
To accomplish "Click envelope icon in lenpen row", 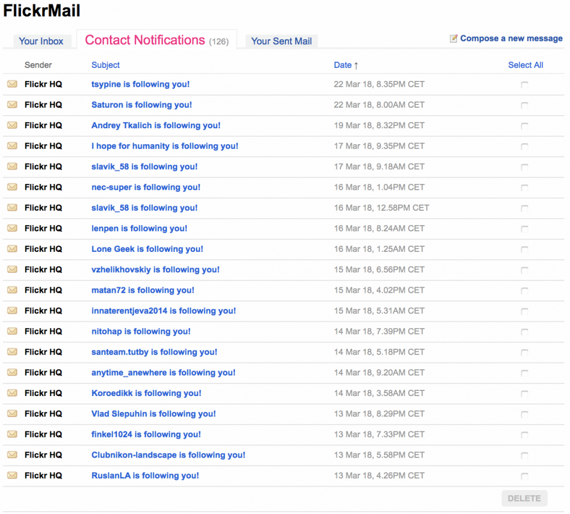I will (12, 229).
